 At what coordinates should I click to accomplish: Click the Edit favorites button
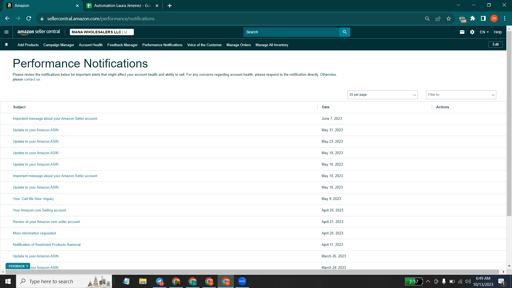(x=495, y=45)
